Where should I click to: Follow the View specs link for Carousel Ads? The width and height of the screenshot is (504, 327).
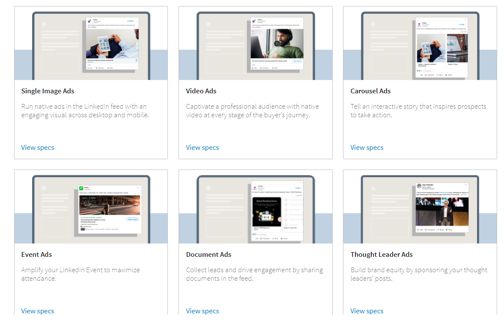tap(367, 148)
